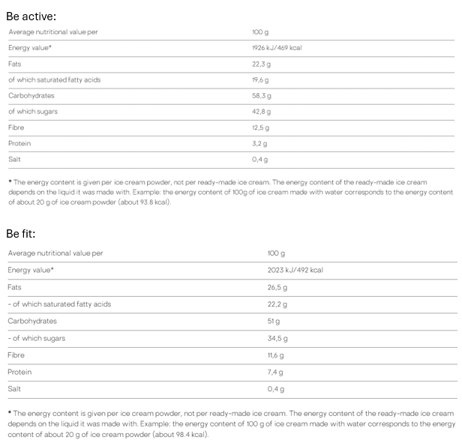462x443 pixels.
Task: Click Carbohydrates 58,3 g value
Action: point(262,96)
